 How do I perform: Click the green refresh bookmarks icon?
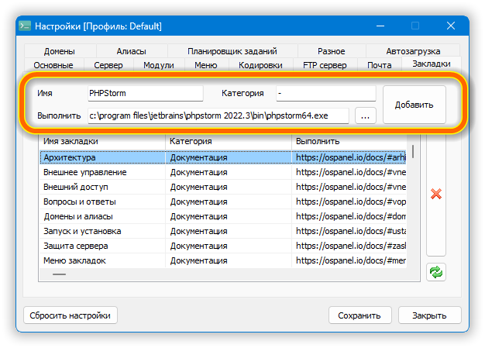pyautogui.click(x=435, y=273)
